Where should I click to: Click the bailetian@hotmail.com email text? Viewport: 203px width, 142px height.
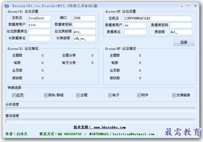[x=133, y=134]
